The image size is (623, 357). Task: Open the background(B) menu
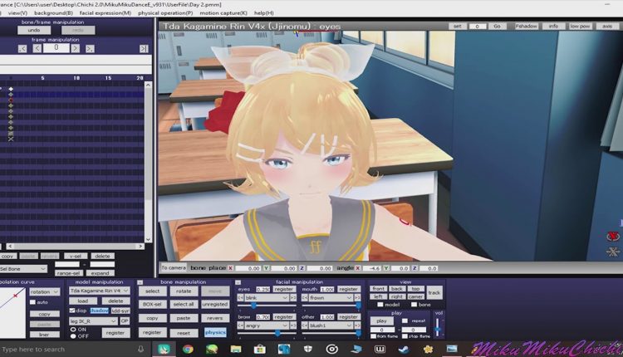pos(53,13)
